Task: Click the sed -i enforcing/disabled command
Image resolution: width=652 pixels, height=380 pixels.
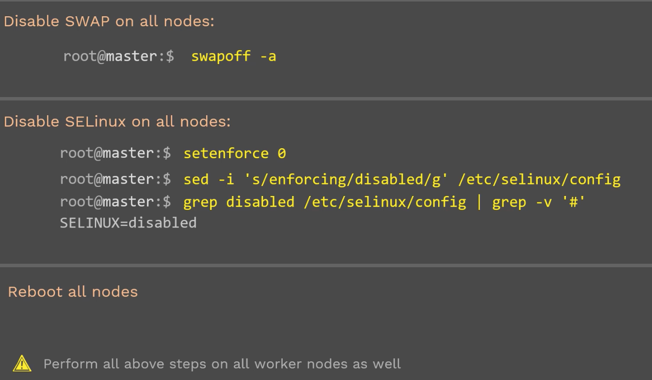Action: coord(402,180)
